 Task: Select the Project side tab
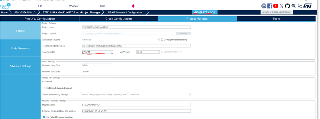click(x=21, y=31)
